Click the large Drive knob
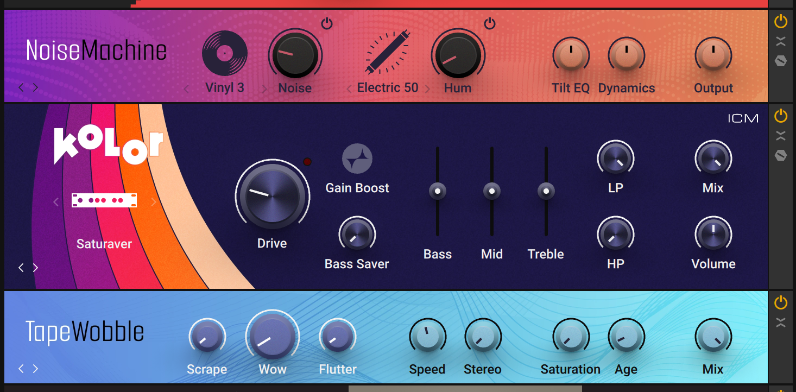The height and width of the screenshot is (392, 796). click(272, 197)
